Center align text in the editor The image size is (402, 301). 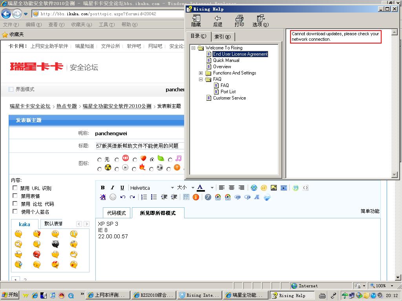click(232, 188)
